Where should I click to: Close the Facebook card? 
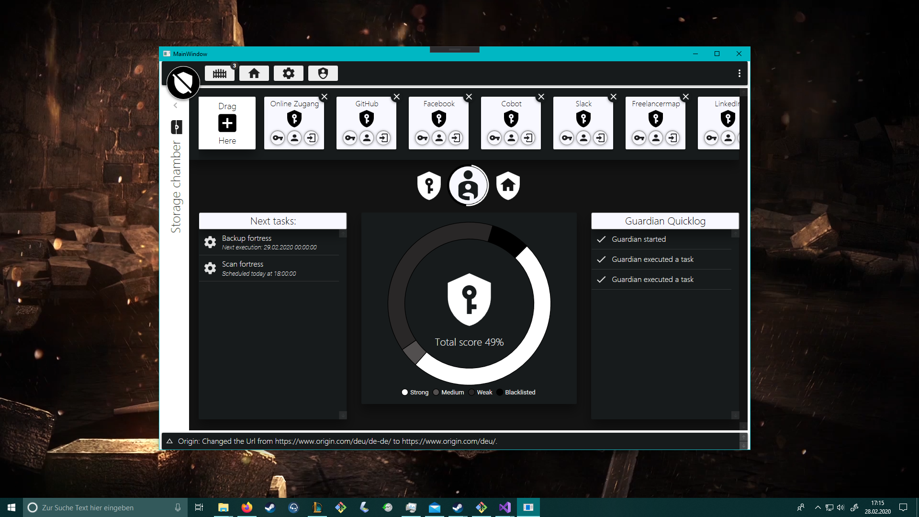point(469,97)
